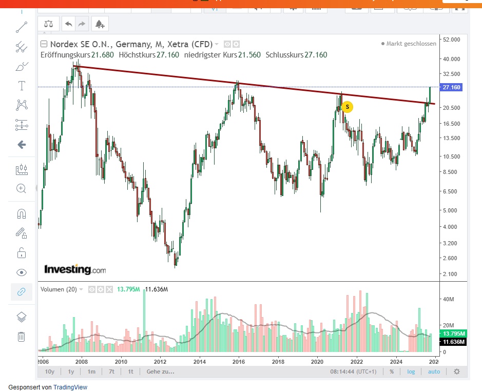Select the dark red trend line

(x=254, y=85)
